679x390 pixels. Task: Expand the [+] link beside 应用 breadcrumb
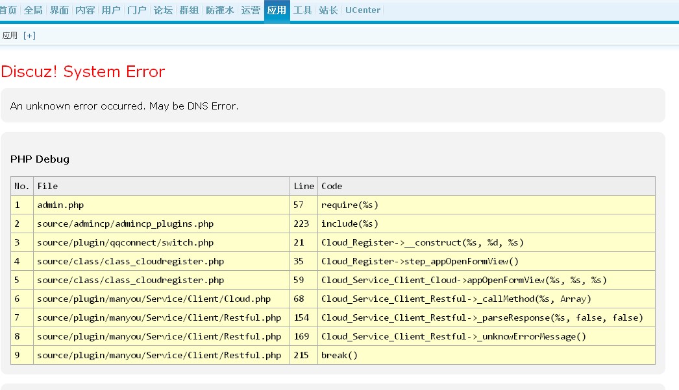29,36
